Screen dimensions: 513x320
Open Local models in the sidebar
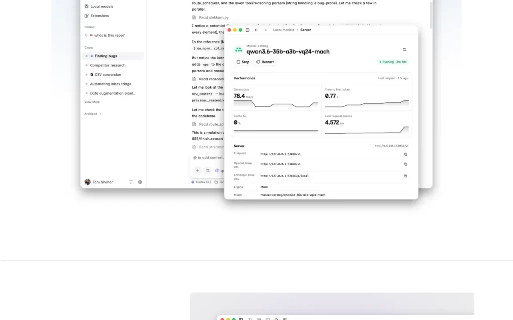pos(99,6)
